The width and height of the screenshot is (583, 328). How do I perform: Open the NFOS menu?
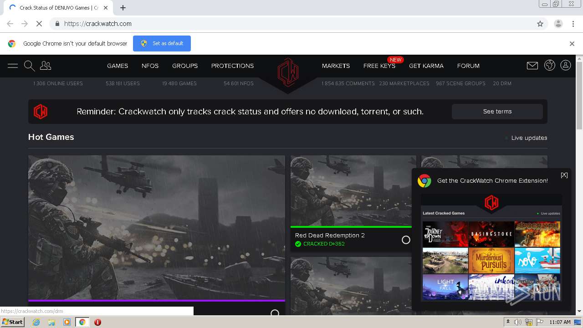(150, 66)
